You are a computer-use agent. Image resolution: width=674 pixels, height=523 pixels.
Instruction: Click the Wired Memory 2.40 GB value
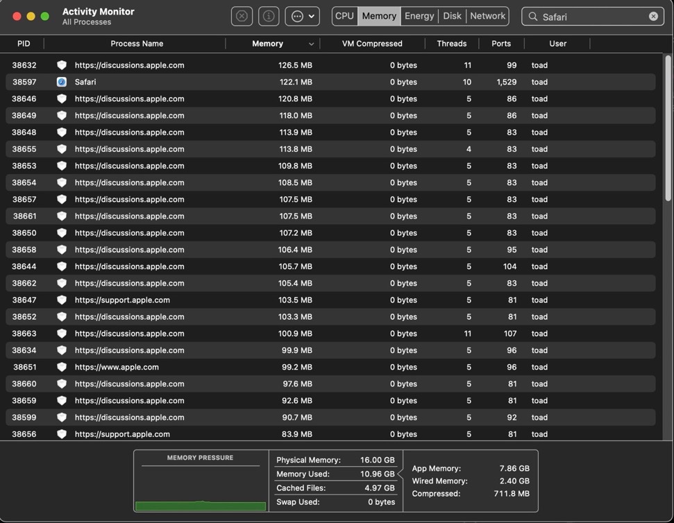(514, 481)
